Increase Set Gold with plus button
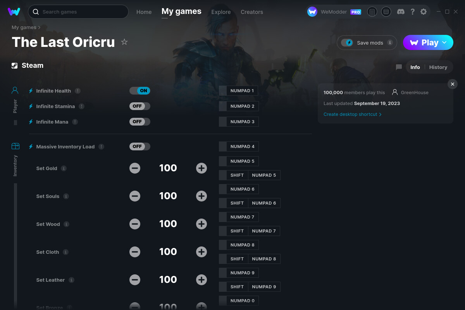The height and width of the screenshot is (310, 465). [201, 168]
